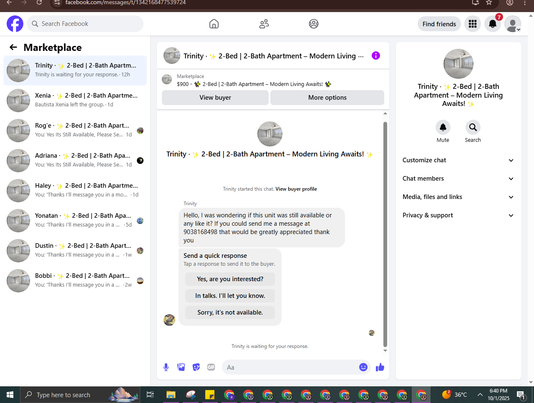The width and height of the screenshot is (534, 403).
Task: Click the View buyer button
Action: click(x=215, y=98)
